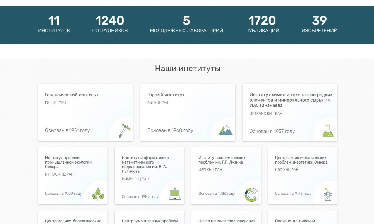Click the Наши институты heading
The width and height of the screenshot is (374, 224).
pos(188,69)
